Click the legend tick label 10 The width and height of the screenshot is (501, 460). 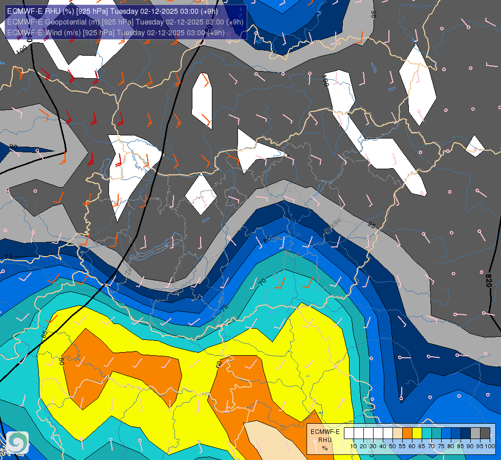(354, 446)
